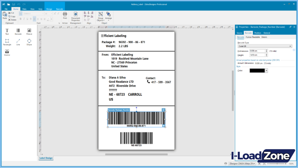
Task: Expand Font group dialog launcher
Action: point(59,23)
